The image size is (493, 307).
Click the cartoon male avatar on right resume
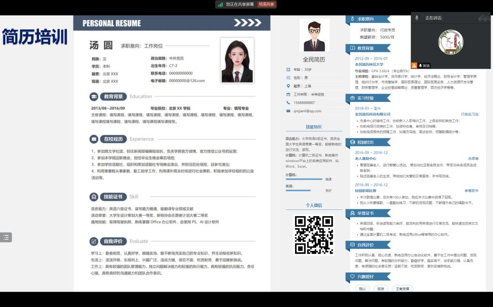tap(314, 35)
